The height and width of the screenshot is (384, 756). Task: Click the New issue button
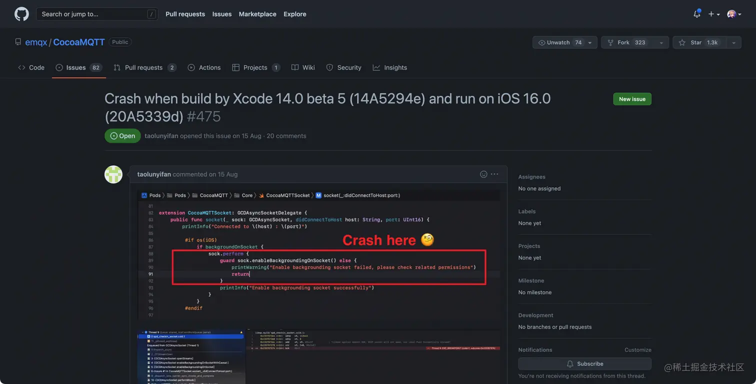tap(632, 99)
